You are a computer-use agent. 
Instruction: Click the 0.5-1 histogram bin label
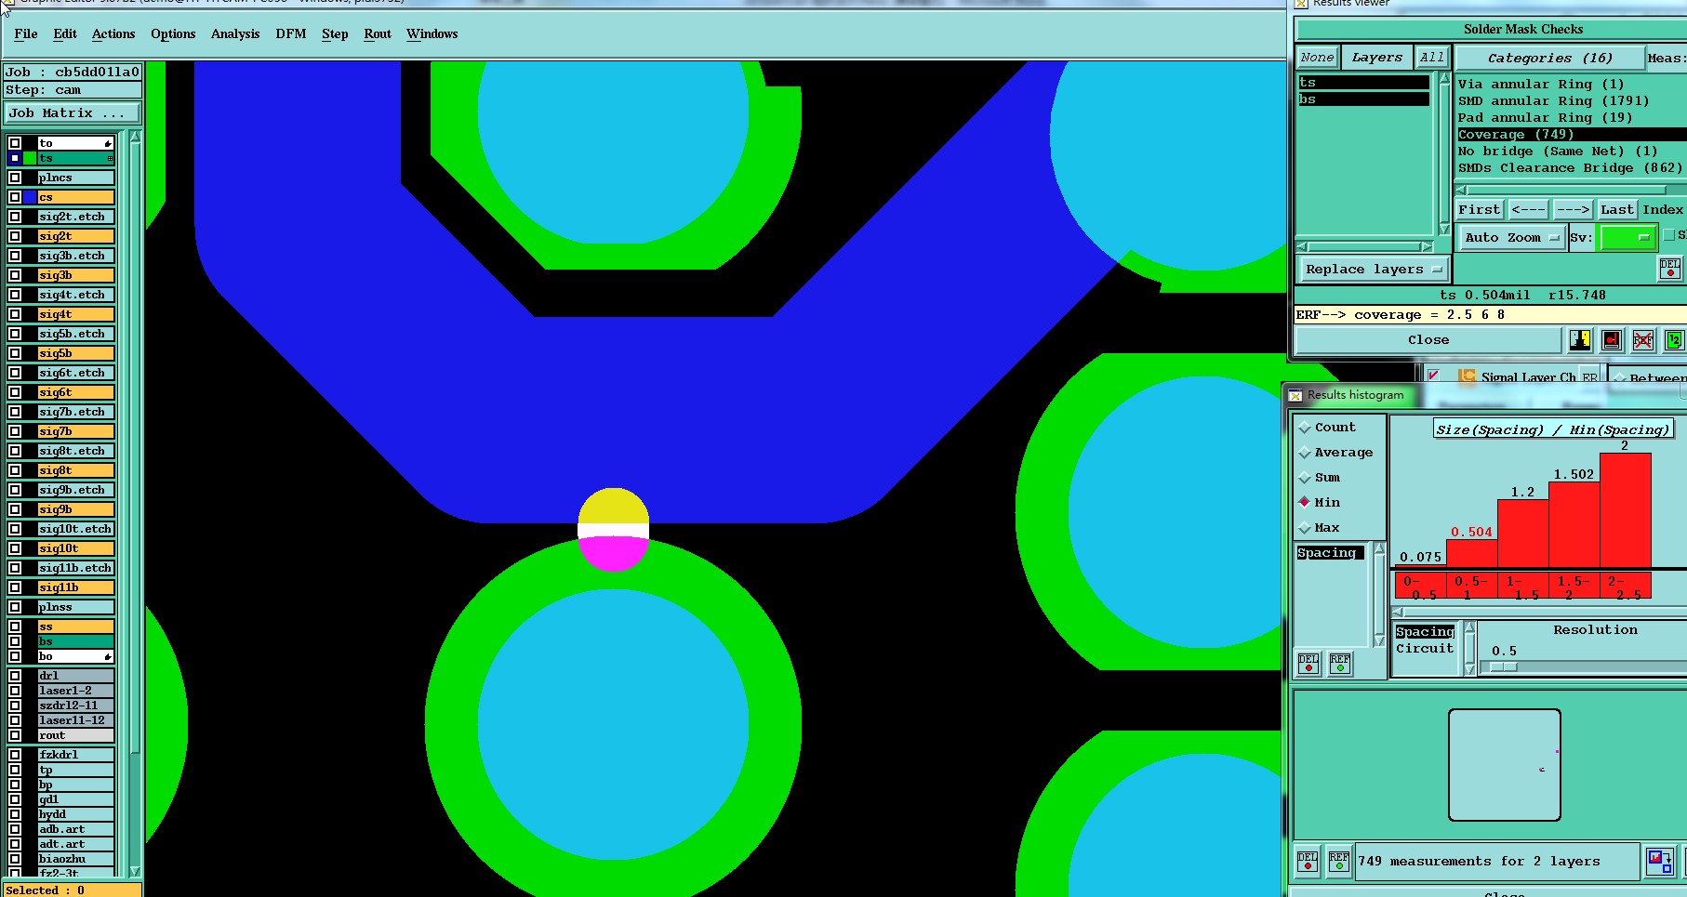tap(1471, 587)
